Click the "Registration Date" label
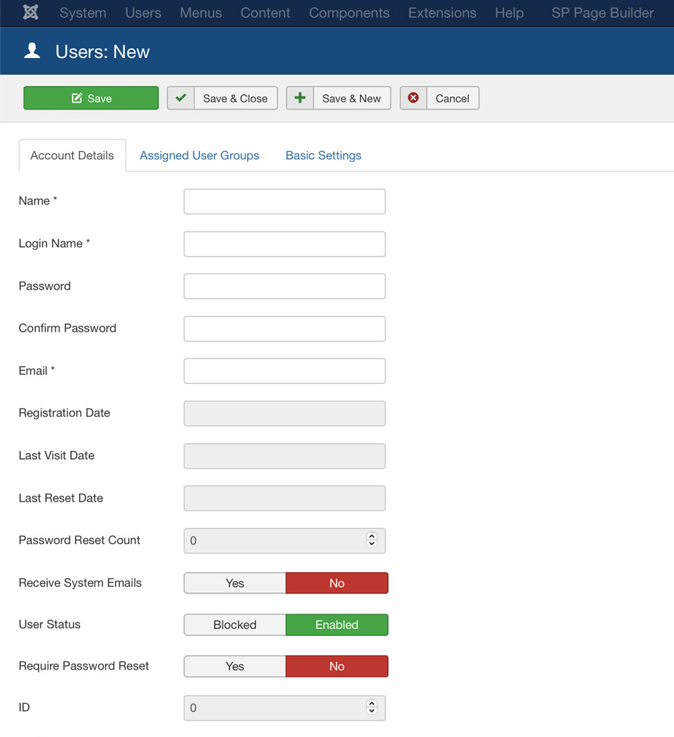Viewport: 674px width, 737px height. point(64,413)
